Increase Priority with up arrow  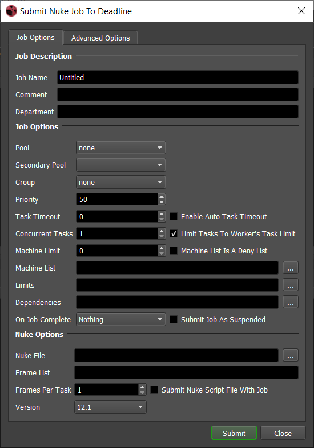[x=162, y=197]
